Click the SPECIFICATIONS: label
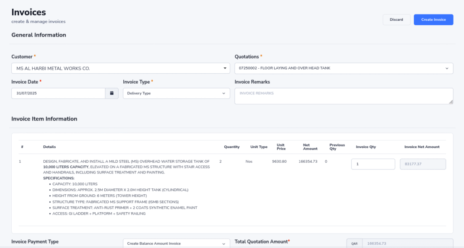Image resolution: width=464 pixels, height=248 pixels. pyautogui.click(x=58, y=178)
